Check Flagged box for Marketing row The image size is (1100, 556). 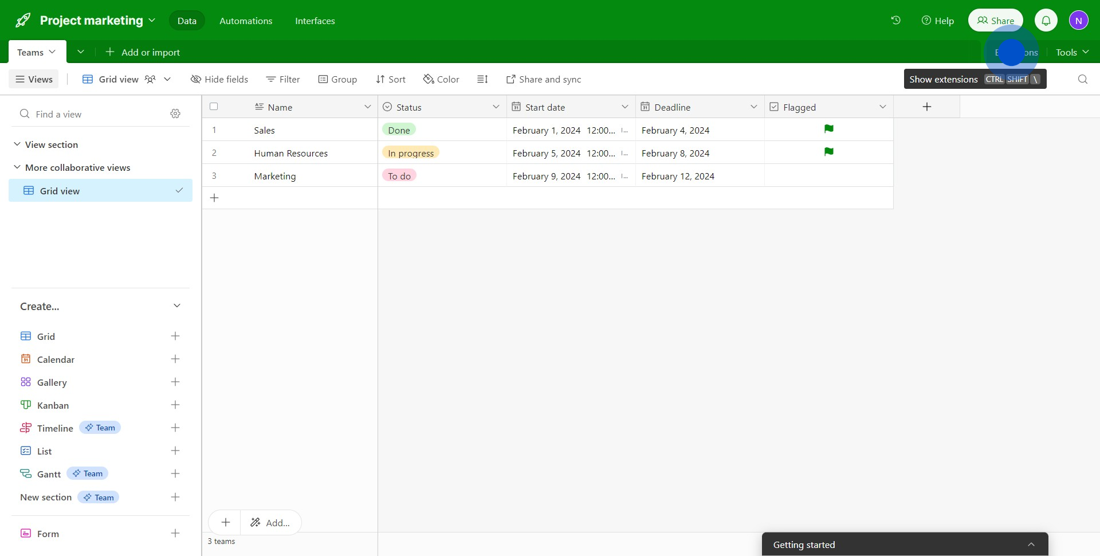tap(828, 176)
